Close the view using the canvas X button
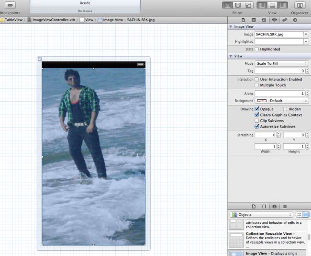 point(40,59)
